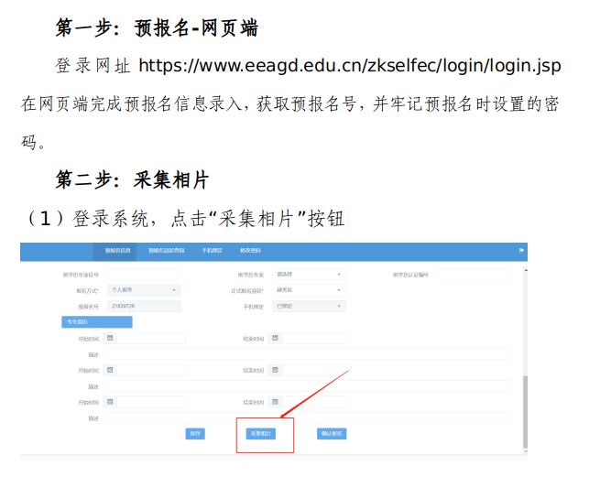This screenshot has width=611, height=477.
Task: Open calendar icon for first 结束时间 row
Action: click(x=276, y=338)
